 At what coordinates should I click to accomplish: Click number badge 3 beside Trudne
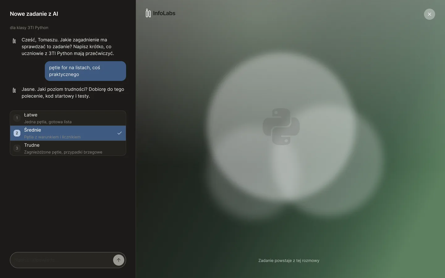click(17, 148)
